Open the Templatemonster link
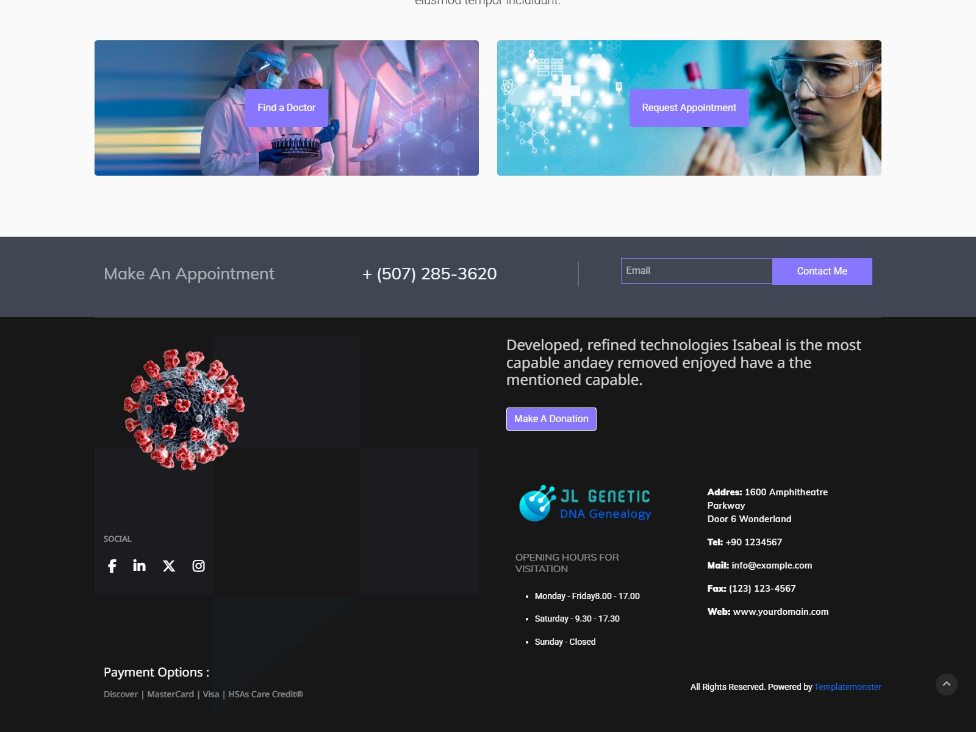Image resolution: width=976 pixels, height=732 pixels. tap(847, 687)
